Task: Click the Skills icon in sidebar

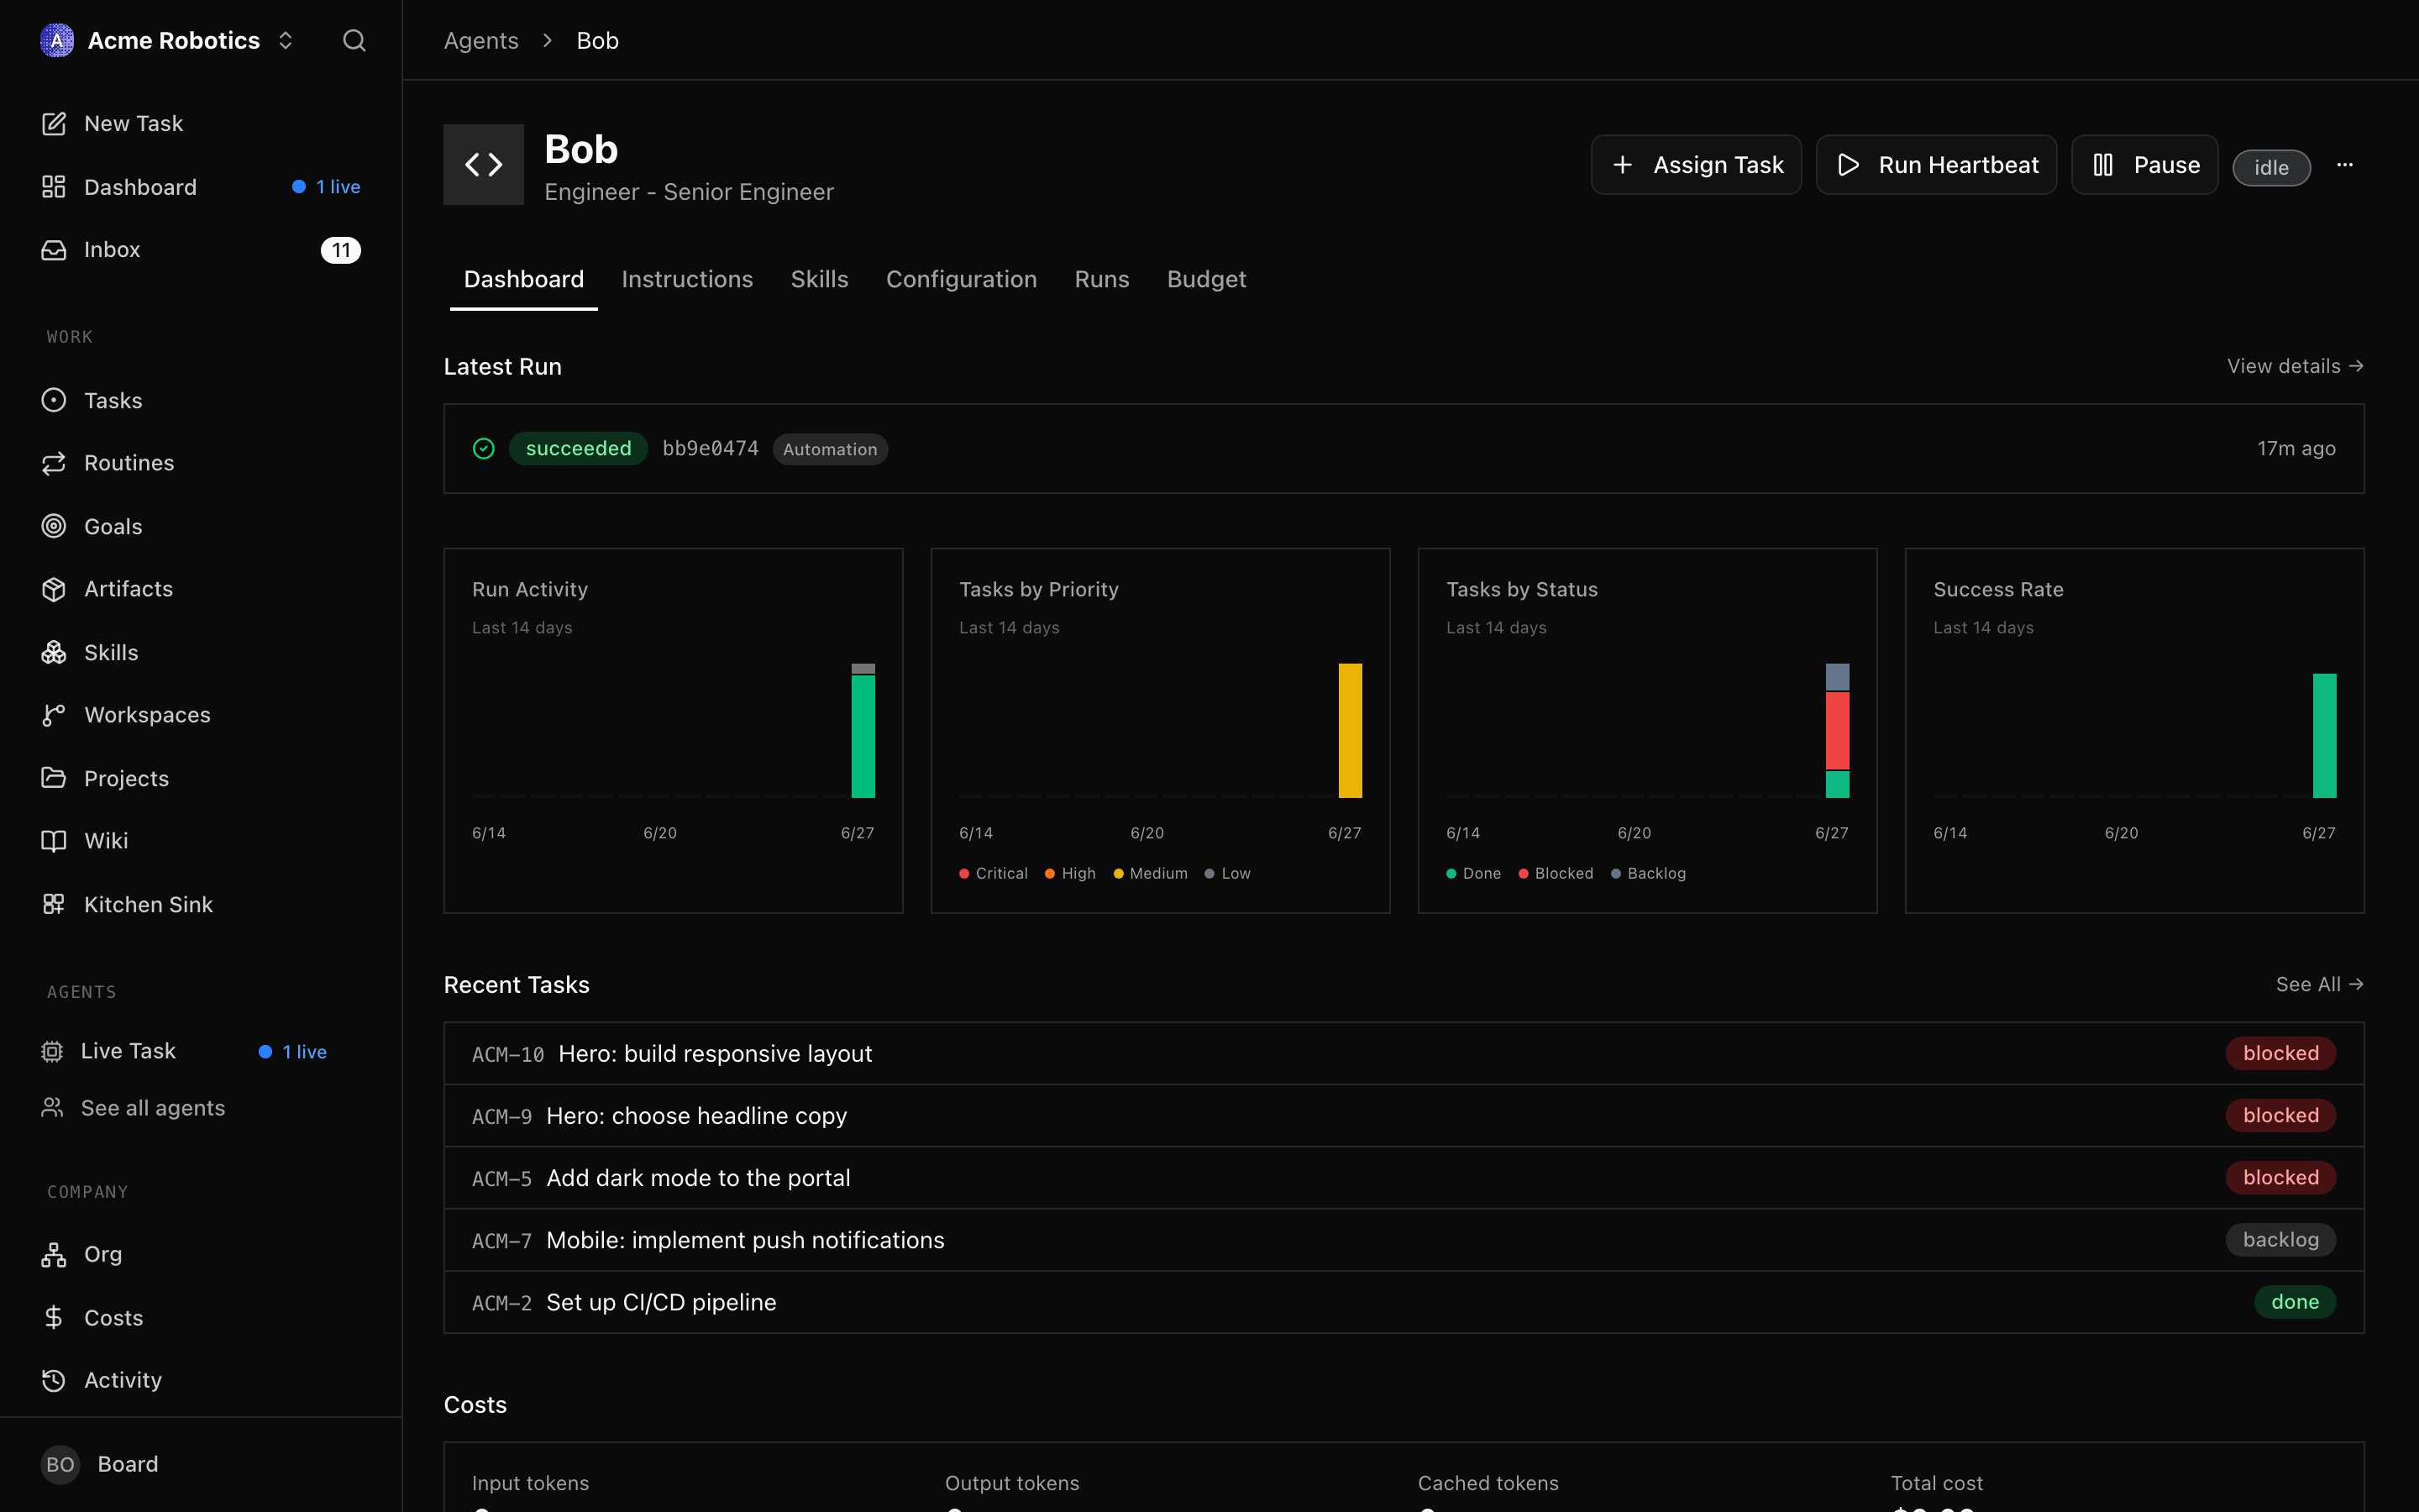Action: [x=54, y=652]
